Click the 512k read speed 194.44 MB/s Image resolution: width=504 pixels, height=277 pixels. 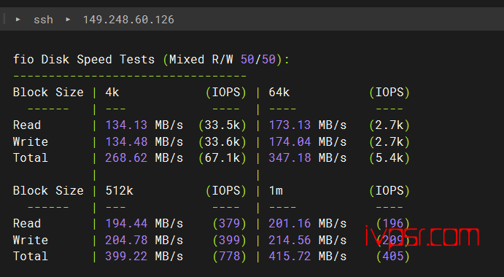point(144,223)
